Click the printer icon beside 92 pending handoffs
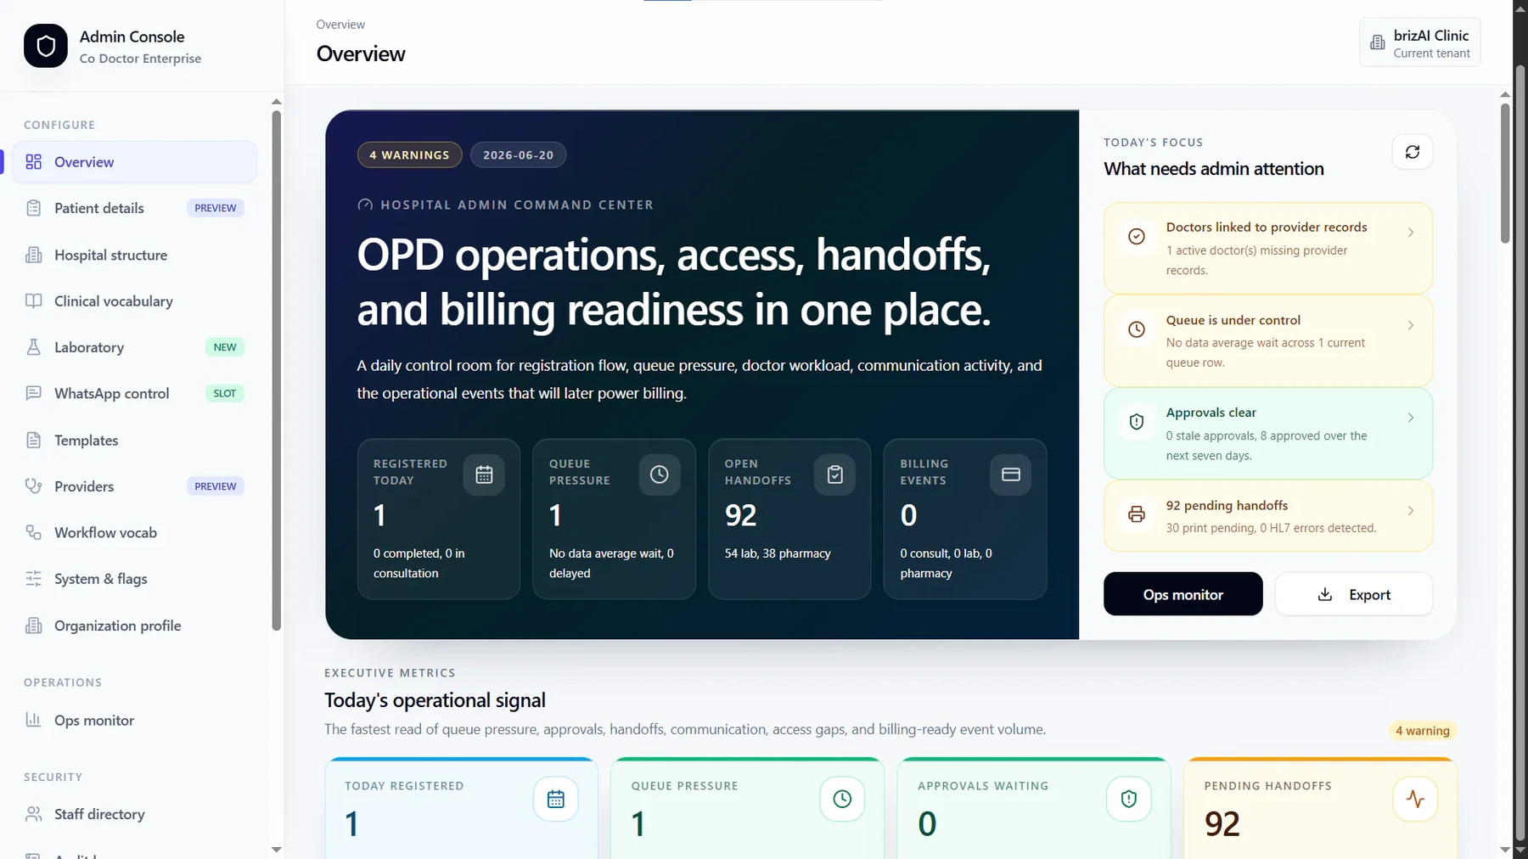 point(1137,514)
